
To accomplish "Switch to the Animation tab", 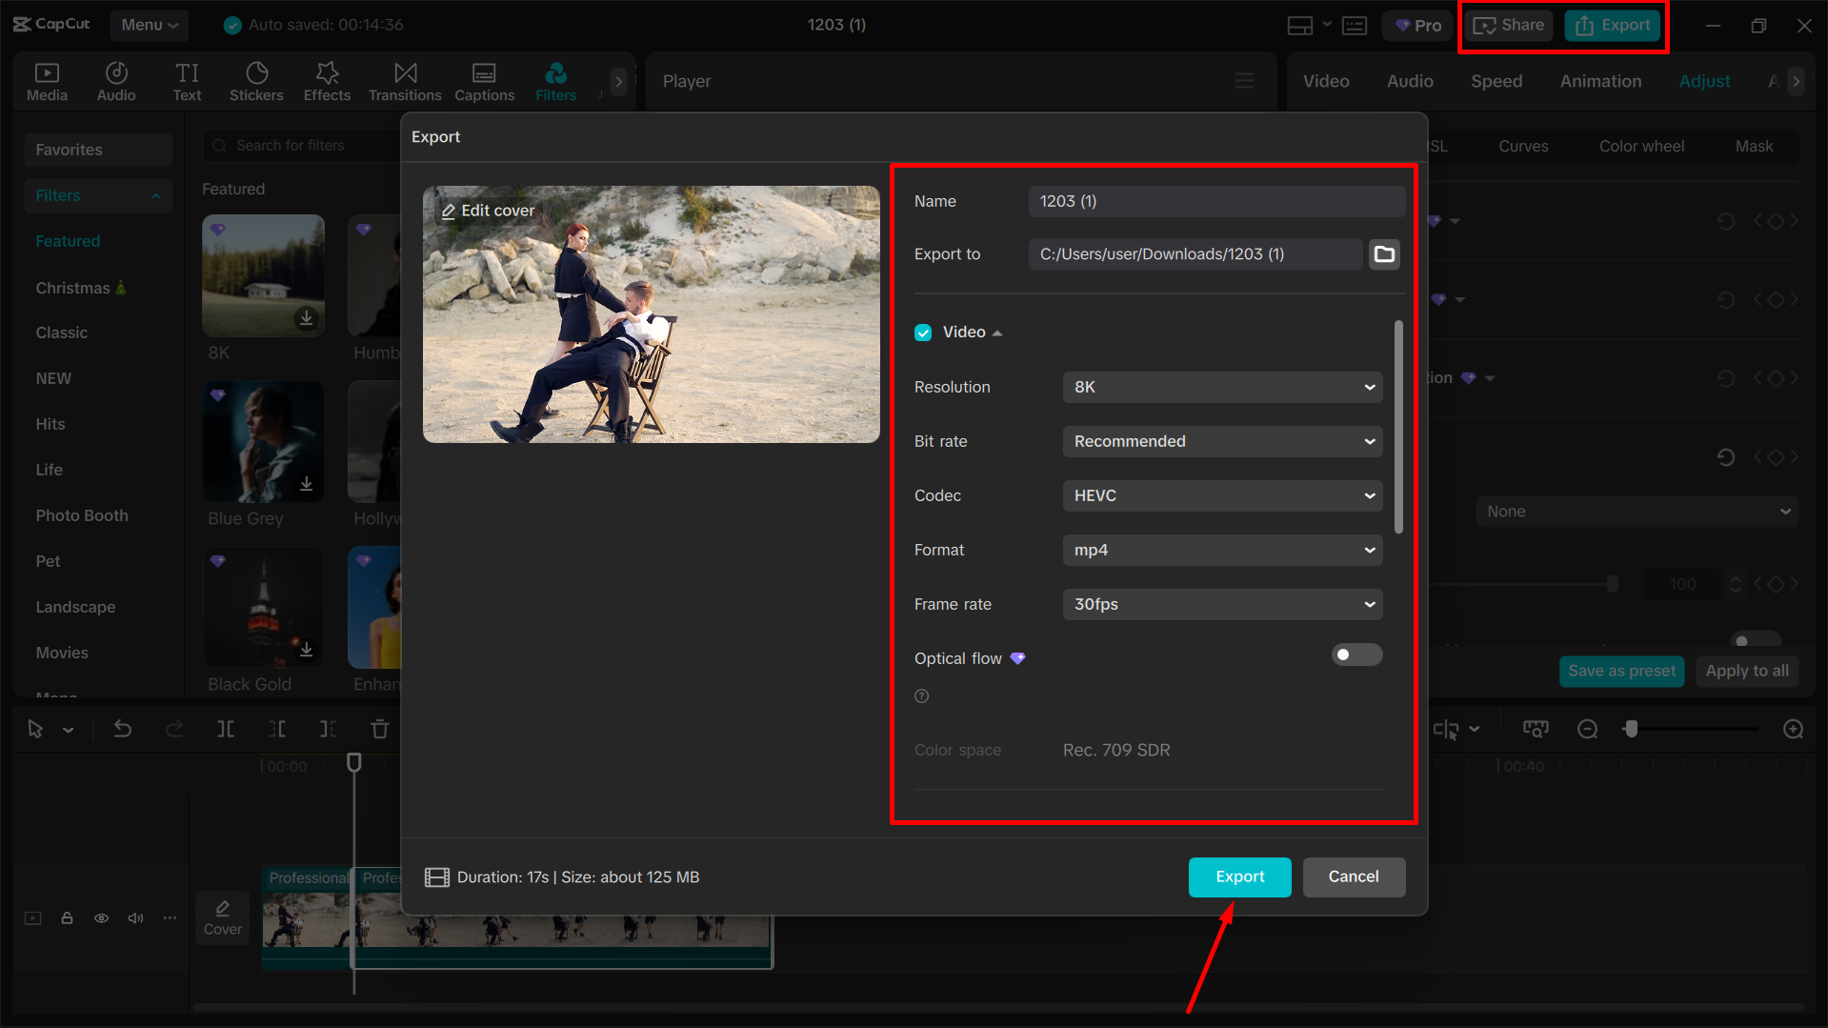I will [1599, 81].
